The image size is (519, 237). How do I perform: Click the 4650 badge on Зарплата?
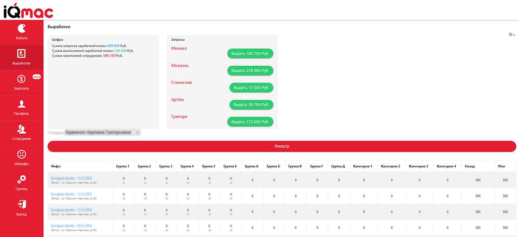37,77
